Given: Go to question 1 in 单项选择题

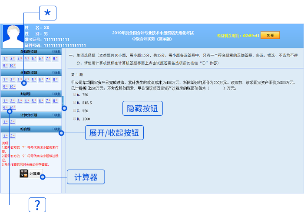Looking at the screenshot, I should point(5,58).
